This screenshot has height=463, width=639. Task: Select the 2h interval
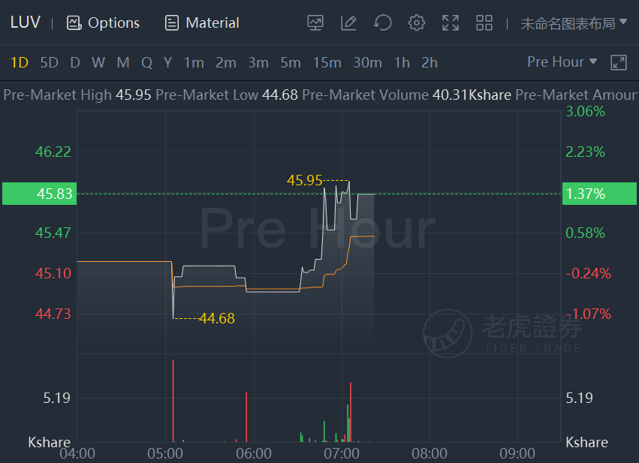(429, 63)
